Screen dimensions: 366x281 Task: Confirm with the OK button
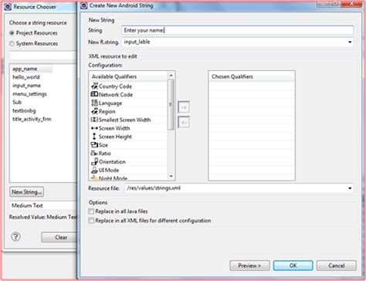293,266
